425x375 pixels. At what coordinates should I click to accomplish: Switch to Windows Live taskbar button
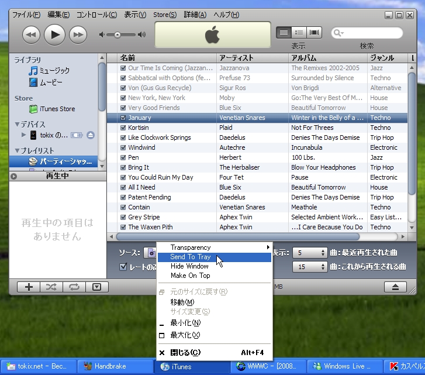[x=344, y=367]
